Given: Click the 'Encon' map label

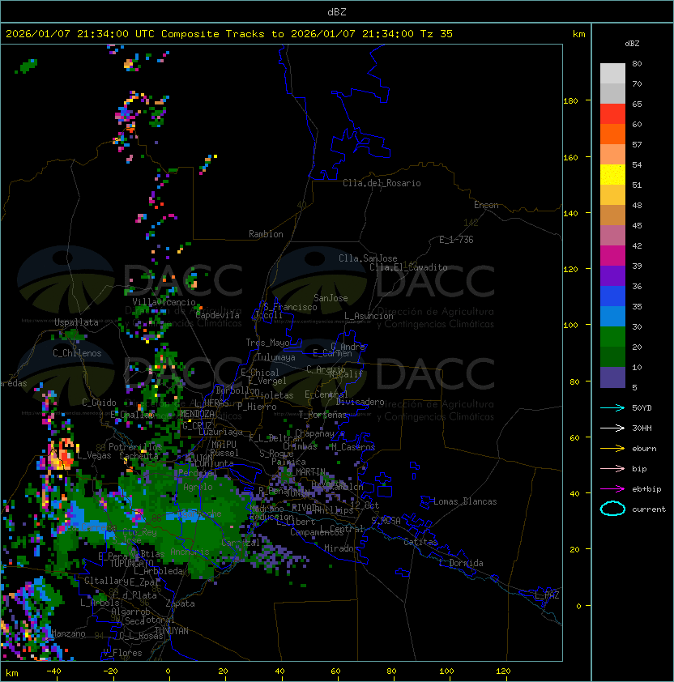Looking at the screenshot, I should 486,205.
